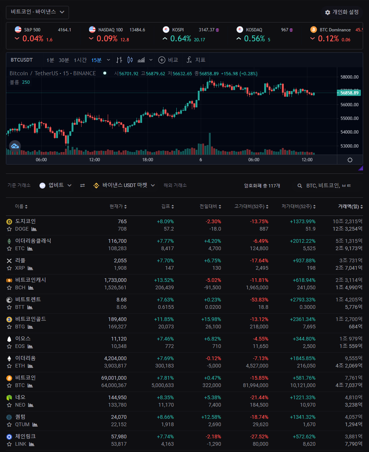Viewport: 369px width, 452px height.
Task: Sort table by 고가대비(52주) column
Action: pyautogui.click(x=251, y=207)
